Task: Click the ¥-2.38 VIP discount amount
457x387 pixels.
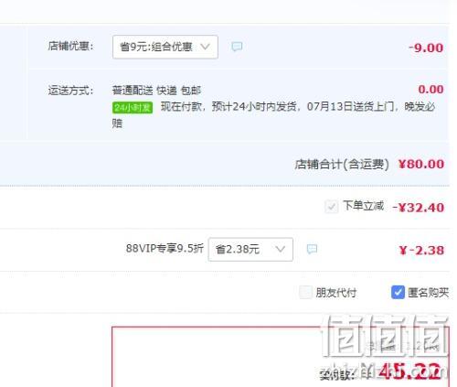Action: [x=421, y=251]
